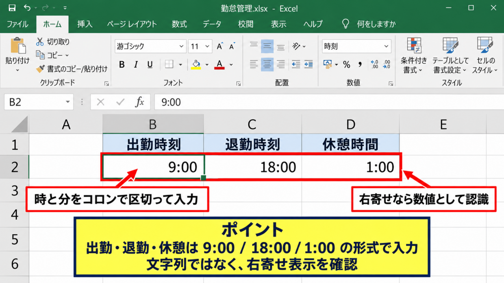Screen dimensions: 504x283
Task: Click the increase decimal icon
Action: coord(374,64)
